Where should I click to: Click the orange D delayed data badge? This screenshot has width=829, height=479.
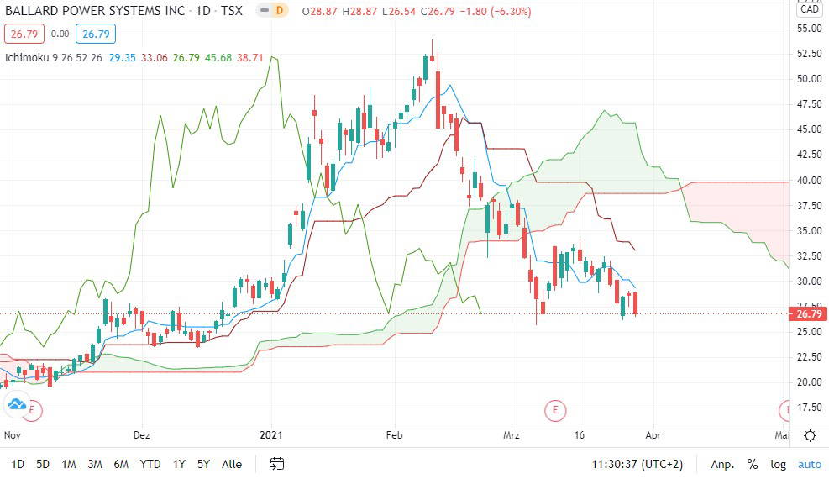(279, 11)
